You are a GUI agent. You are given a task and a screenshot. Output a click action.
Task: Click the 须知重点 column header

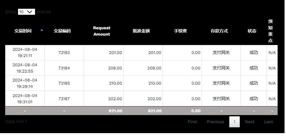270,31
